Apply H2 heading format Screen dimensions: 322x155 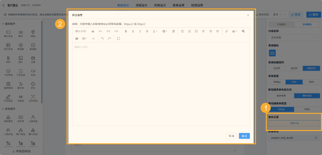coord(109,31)
